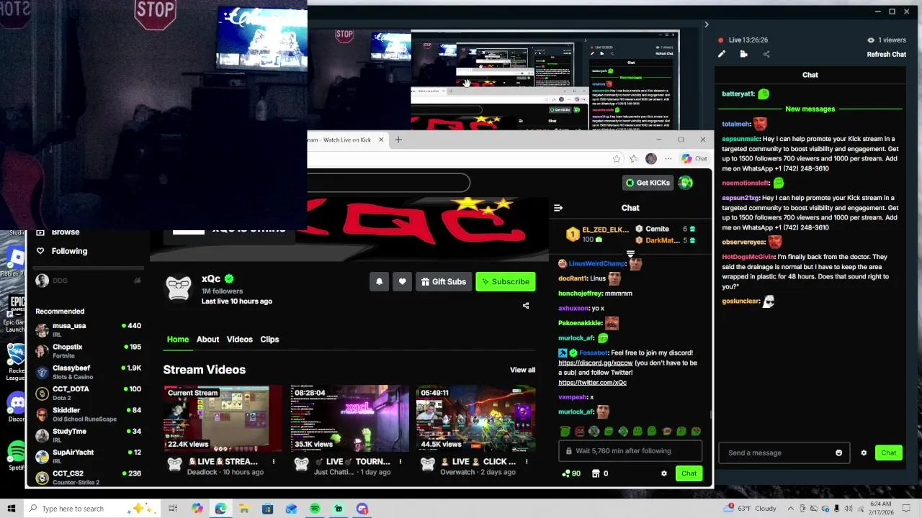
Task: Open the Edge profile avatar
Action: coord(651,159)
